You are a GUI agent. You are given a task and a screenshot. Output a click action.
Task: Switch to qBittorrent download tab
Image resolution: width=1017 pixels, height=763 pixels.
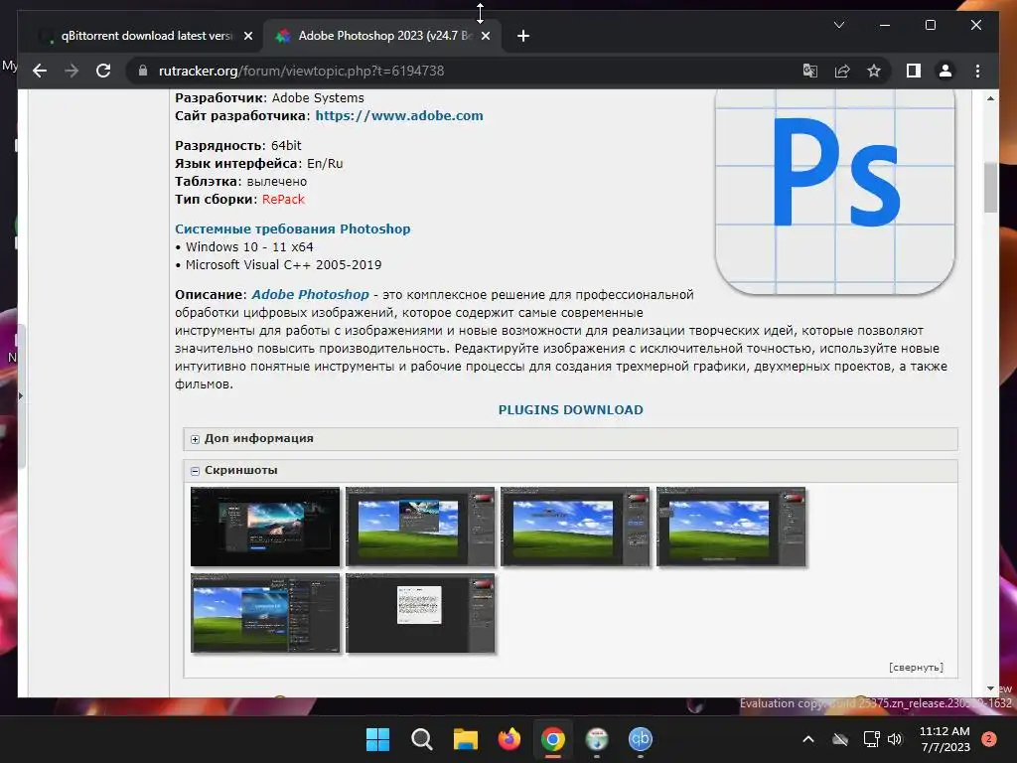pos(146,36)
